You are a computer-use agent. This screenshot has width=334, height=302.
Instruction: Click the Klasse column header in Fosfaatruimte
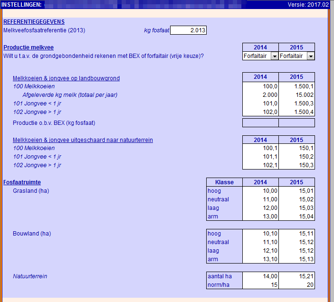(x=224, y=182)
